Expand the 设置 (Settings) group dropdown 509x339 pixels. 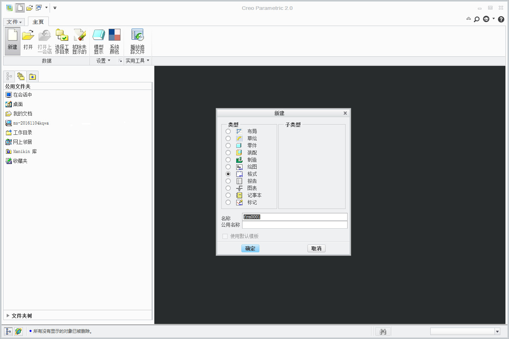pos(104,61)
